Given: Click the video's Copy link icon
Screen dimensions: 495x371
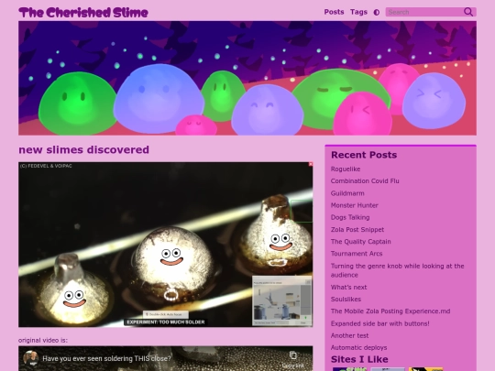Looking at the screenshot, I should coord(293,359).
